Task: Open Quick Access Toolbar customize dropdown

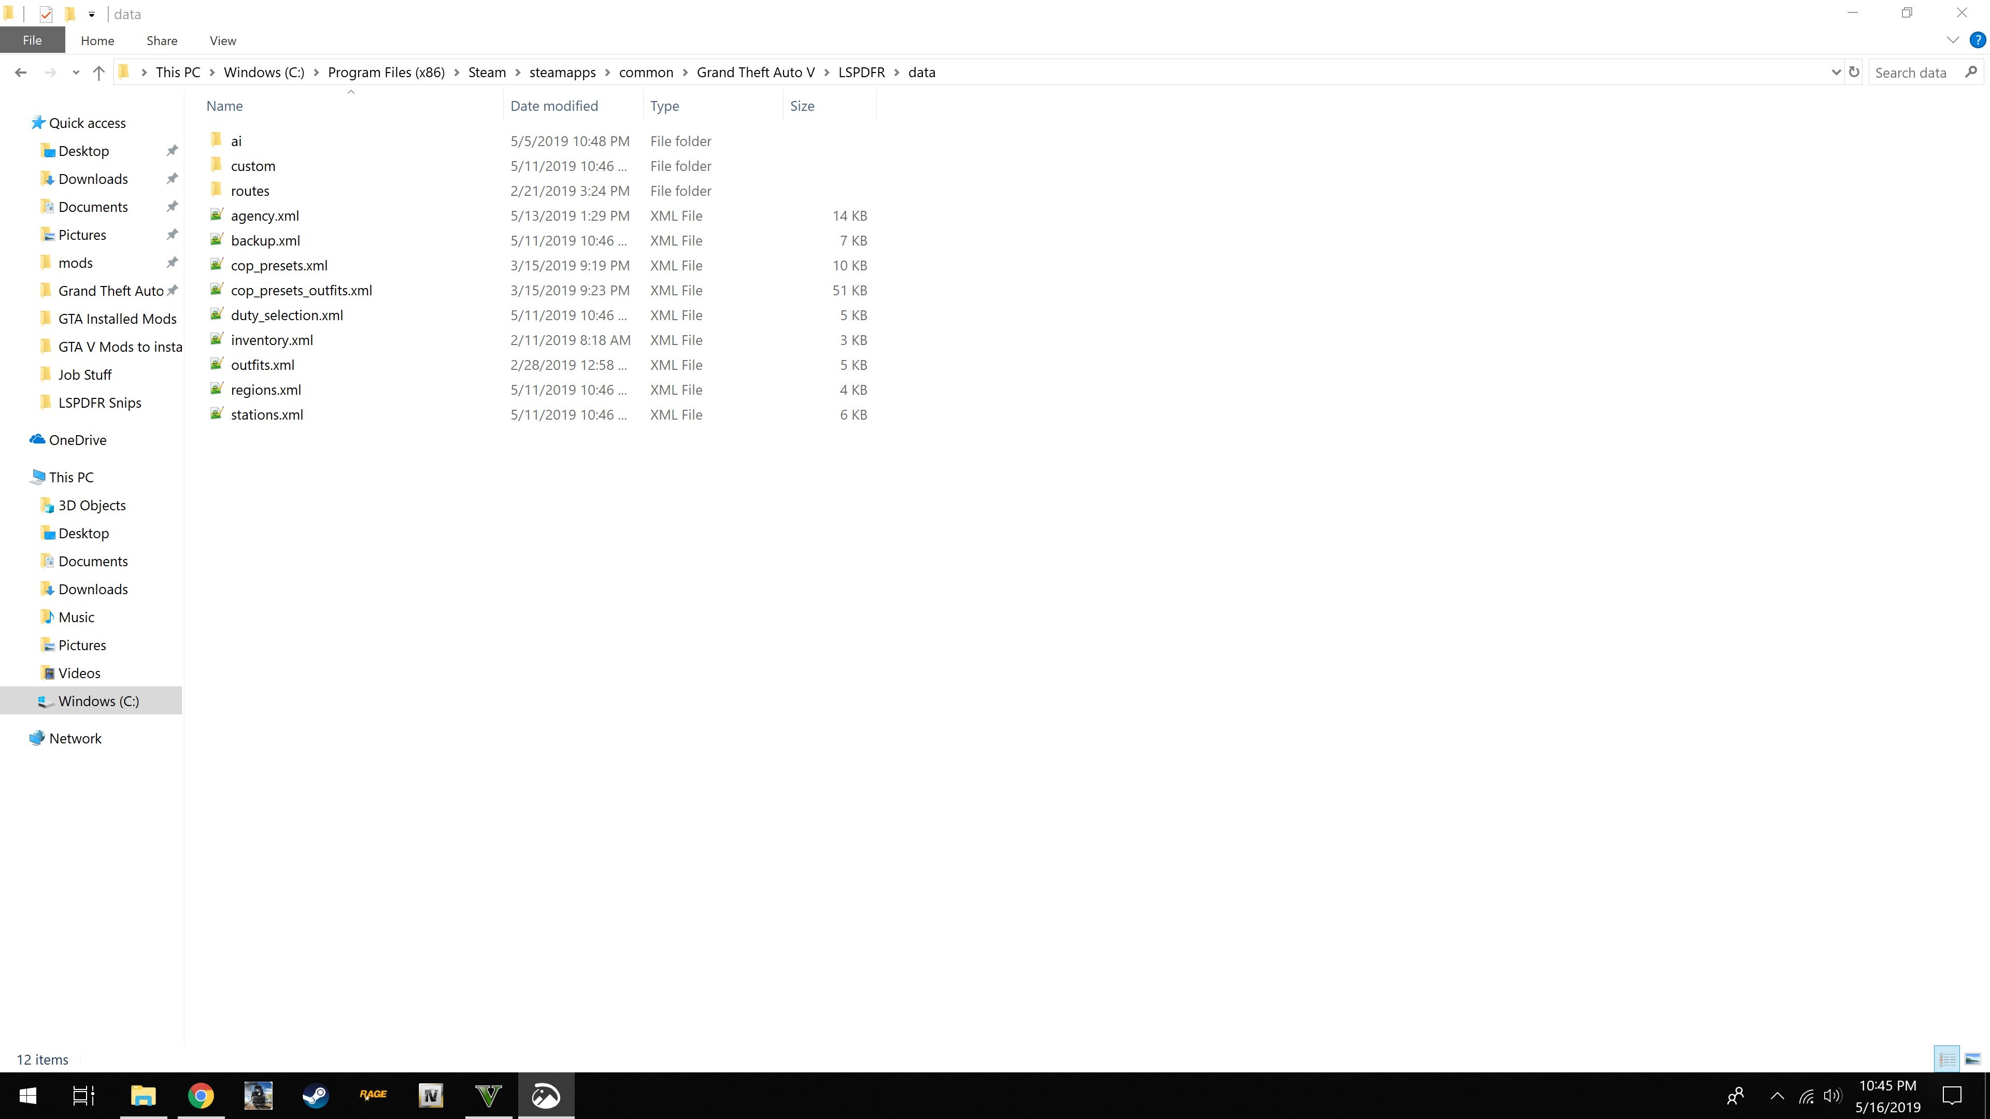Action: point(91,14)
